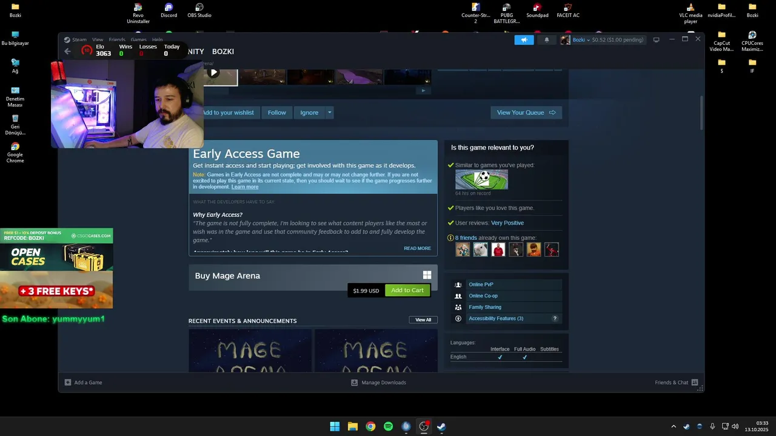Open the Help menu
Image resolution: width=776 pixels, height=436 pixels.
point(158,40)
